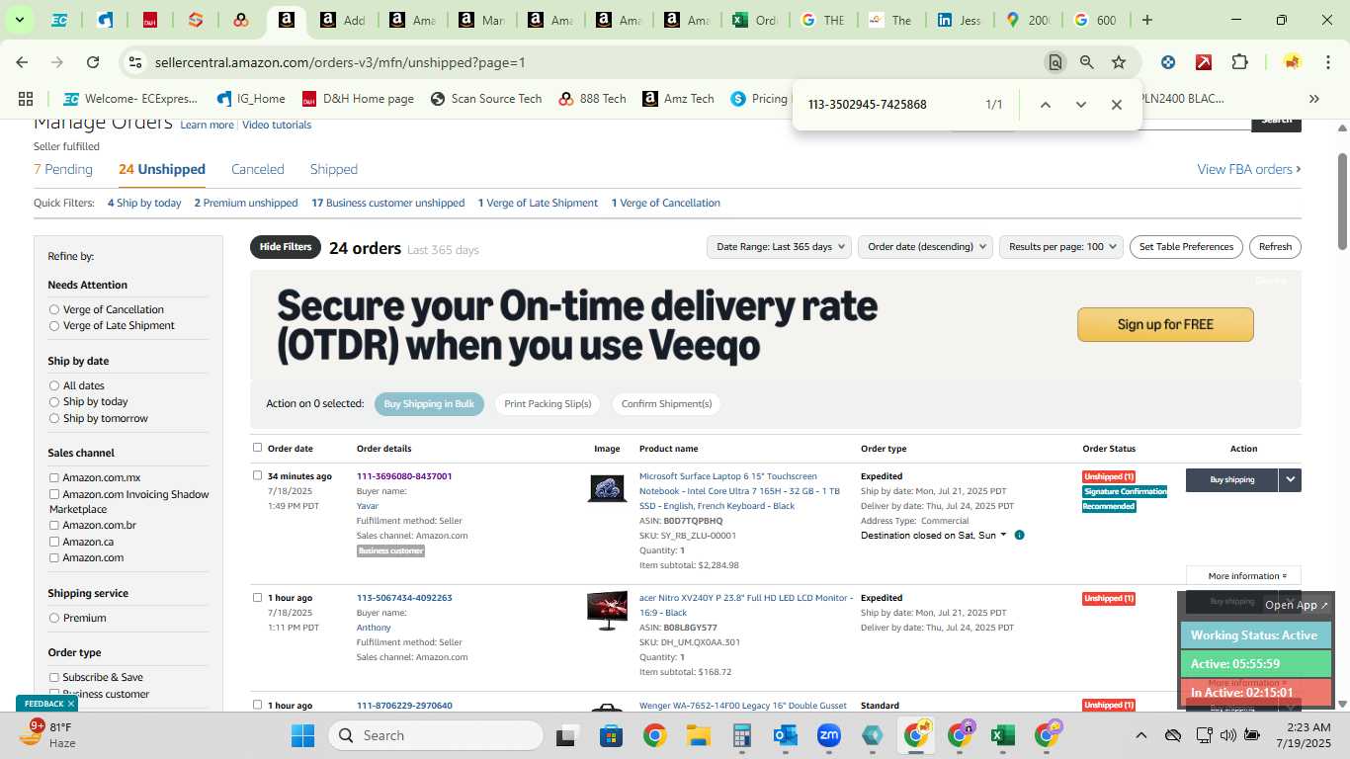1350x759 pixels.
Task: Open Windows Start menu
Action: (303, 735)
